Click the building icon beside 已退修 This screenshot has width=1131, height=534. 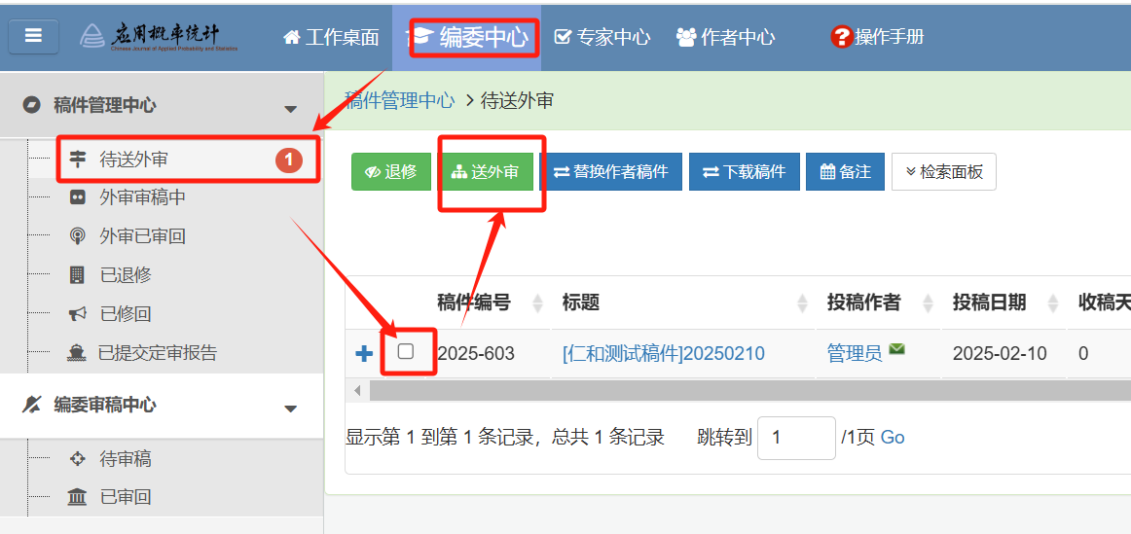tap(77, 275)
